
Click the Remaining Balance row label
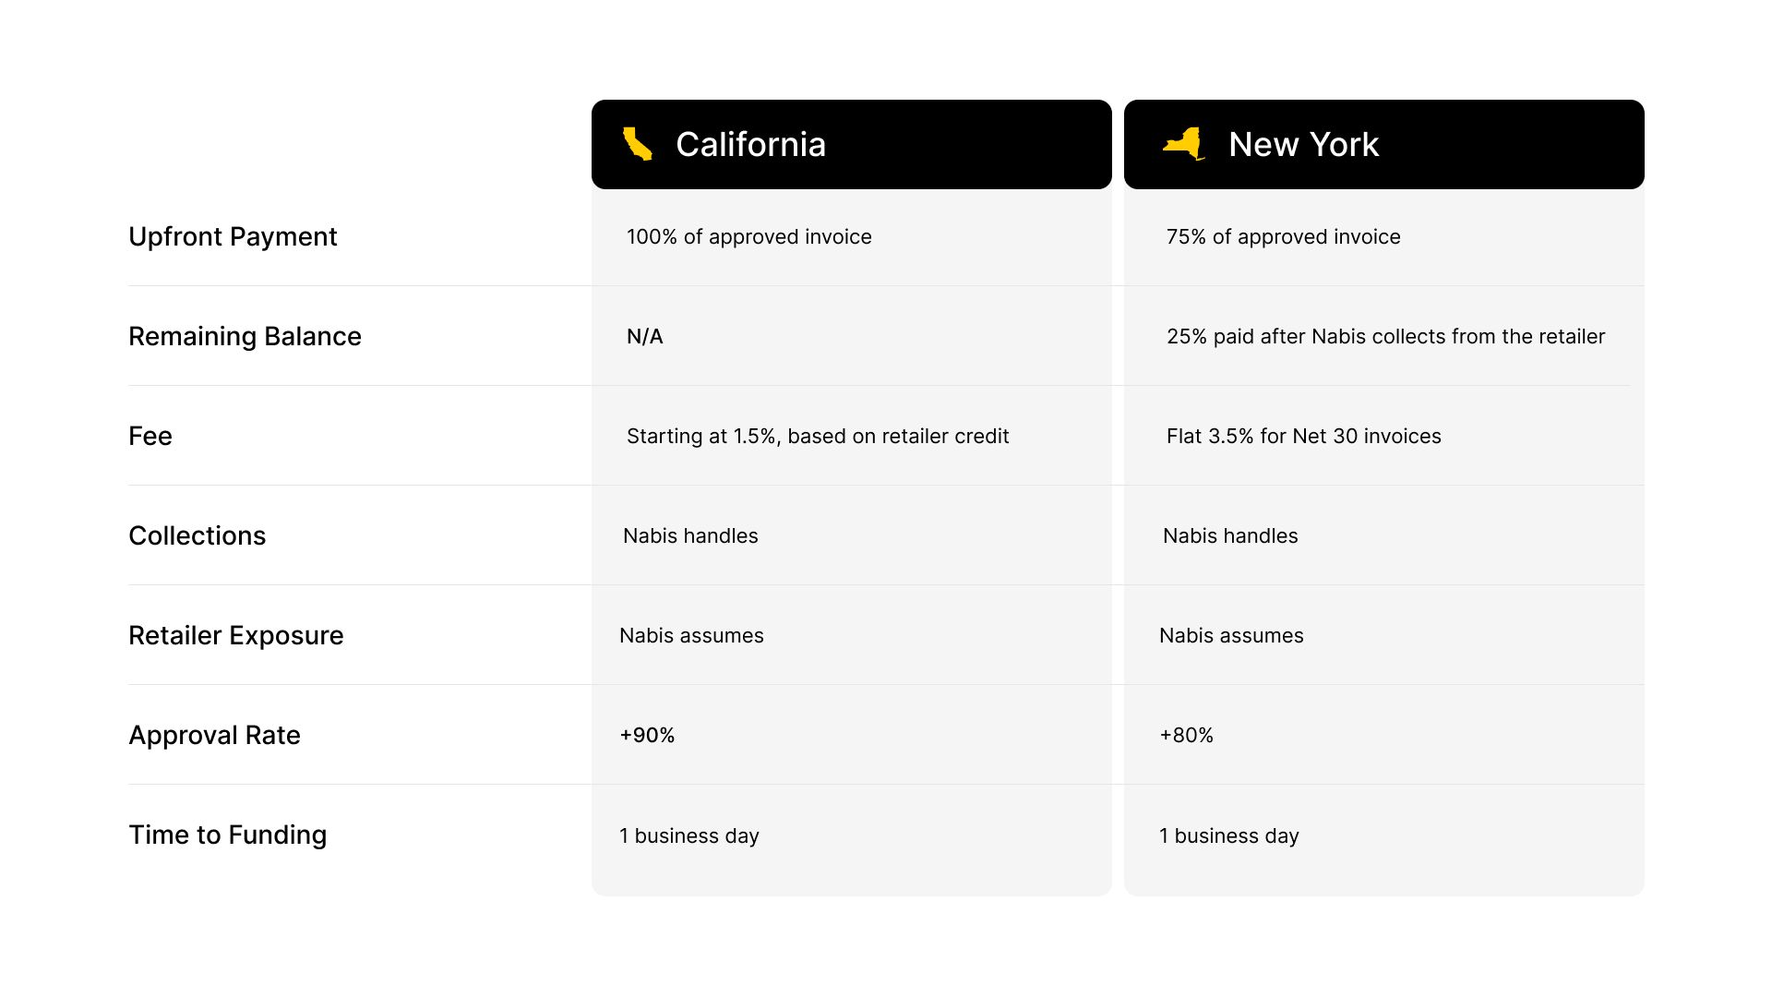[245, 336]
